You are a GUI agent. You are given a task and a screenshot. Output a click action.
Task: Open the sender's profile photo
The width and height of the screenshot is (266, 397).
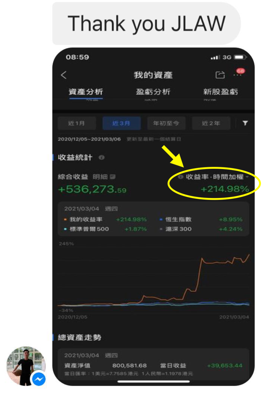tap(26, 366)
